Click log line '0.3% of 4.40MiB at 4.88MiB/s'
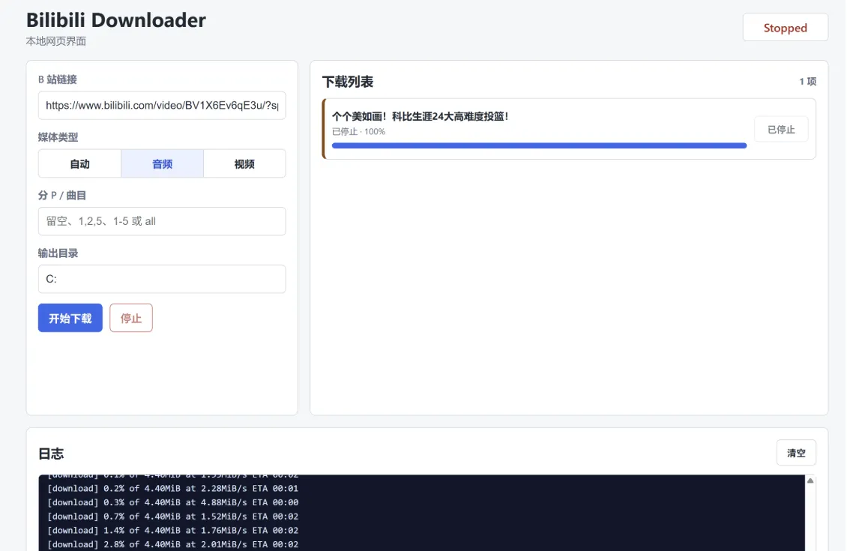Screen dimensions: 847x551 (173, 502)
